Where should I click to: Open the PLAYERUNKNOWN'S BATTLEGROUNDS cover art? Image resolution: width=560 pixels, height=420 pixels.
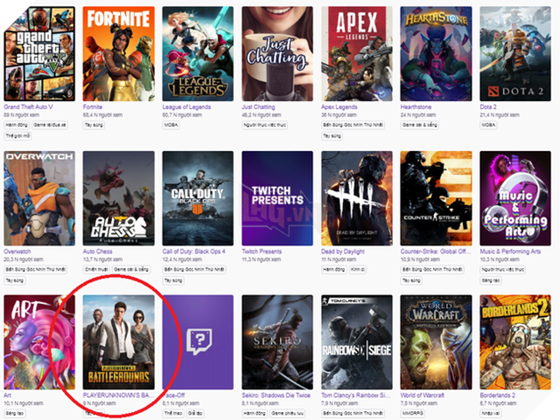click(118, 342)
